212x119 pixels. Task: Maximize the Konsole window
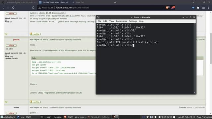[x=190, y=17]
